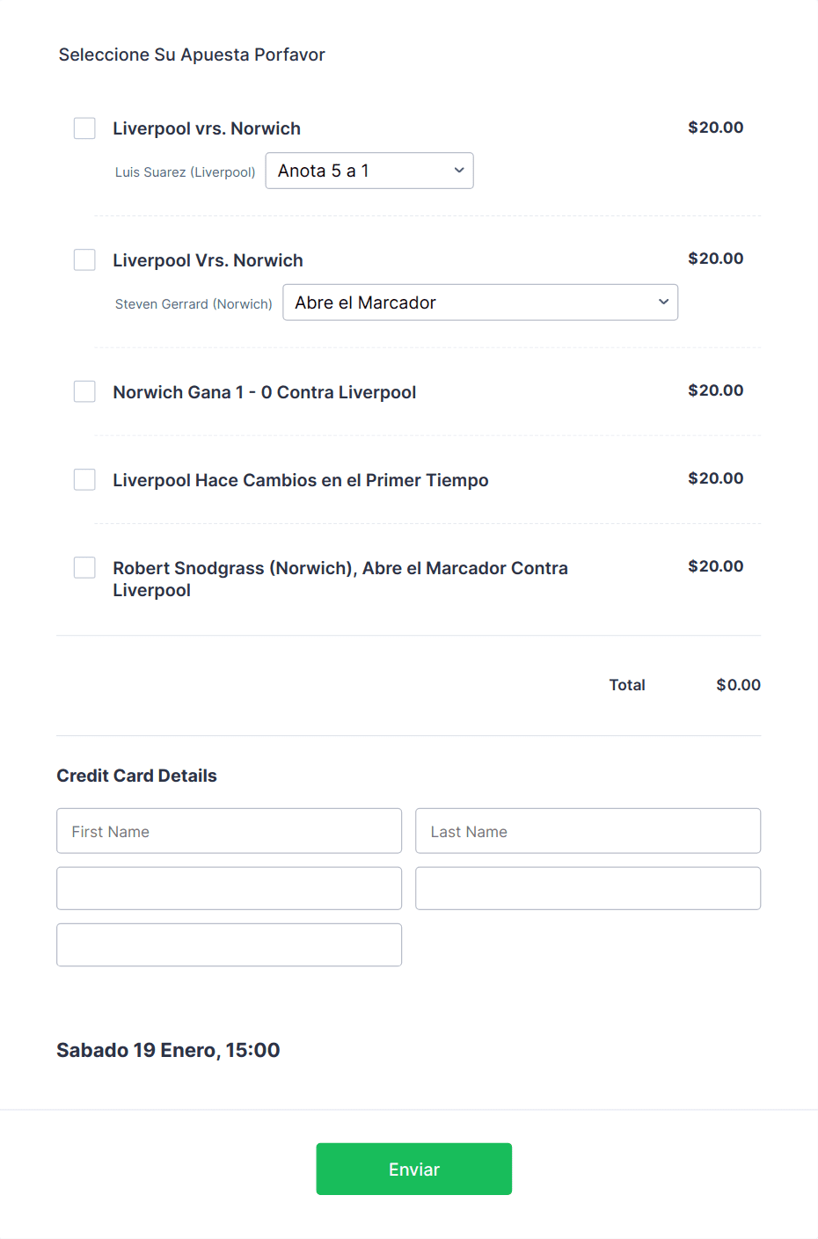This screenshot has width=818, height=1239.
Task: Click Robert Snodgrass Abre el Marcador label
Action: click(x=340, y=579)
